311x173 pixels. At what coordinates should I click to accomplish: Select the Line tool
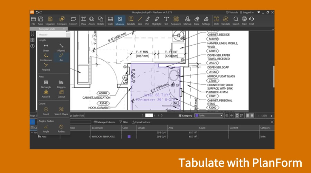pos(140,21)
